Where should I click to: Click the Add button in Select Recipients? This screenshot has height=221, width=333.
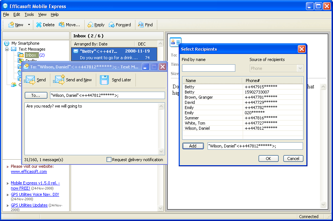click(193, 146)
